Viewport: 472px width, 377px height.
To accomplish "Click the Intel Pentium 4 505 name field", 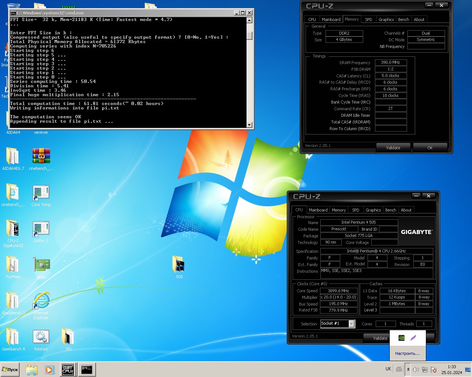I will point(359,223).
